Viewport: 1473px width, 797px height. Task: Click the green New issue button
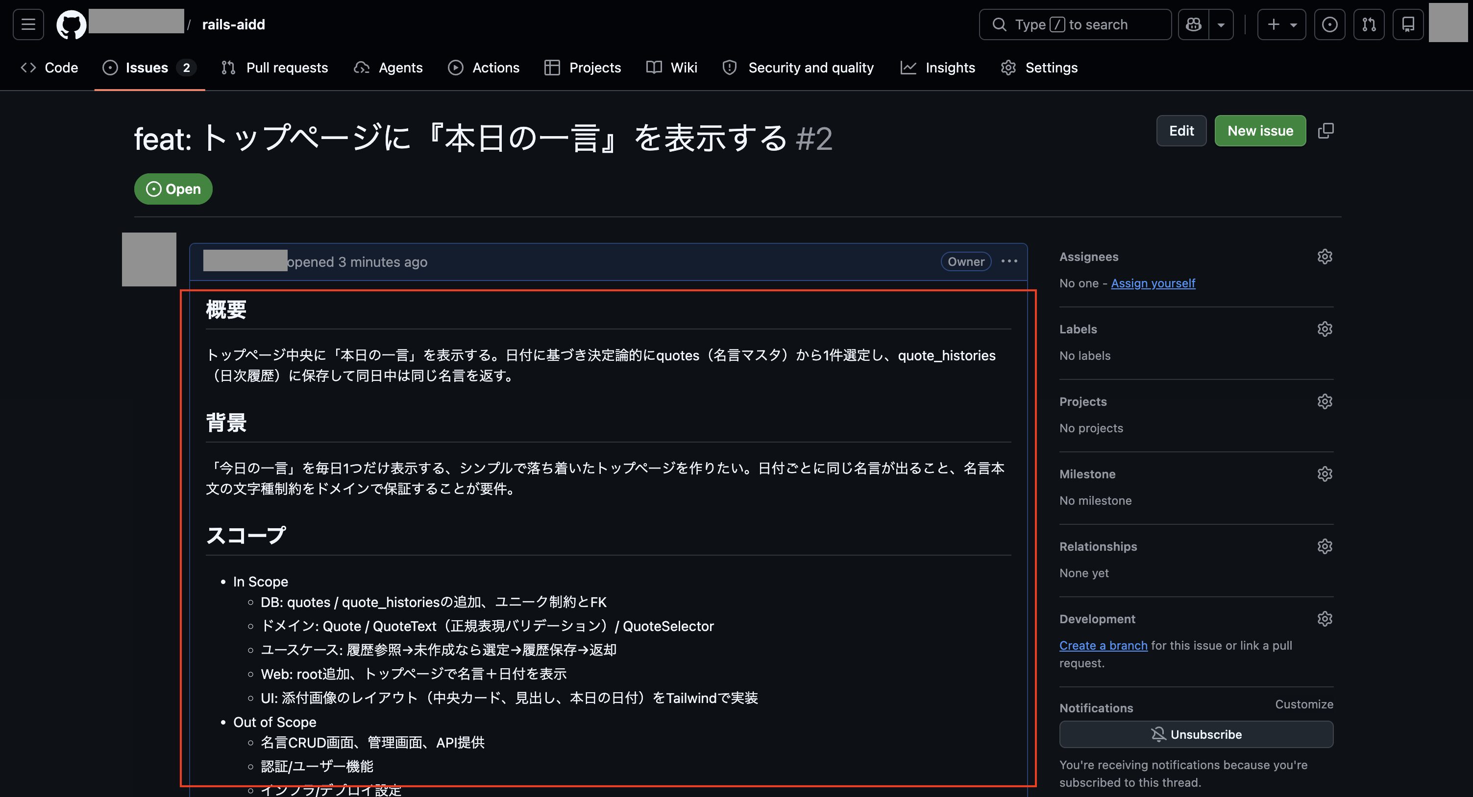coord(1260,131)
